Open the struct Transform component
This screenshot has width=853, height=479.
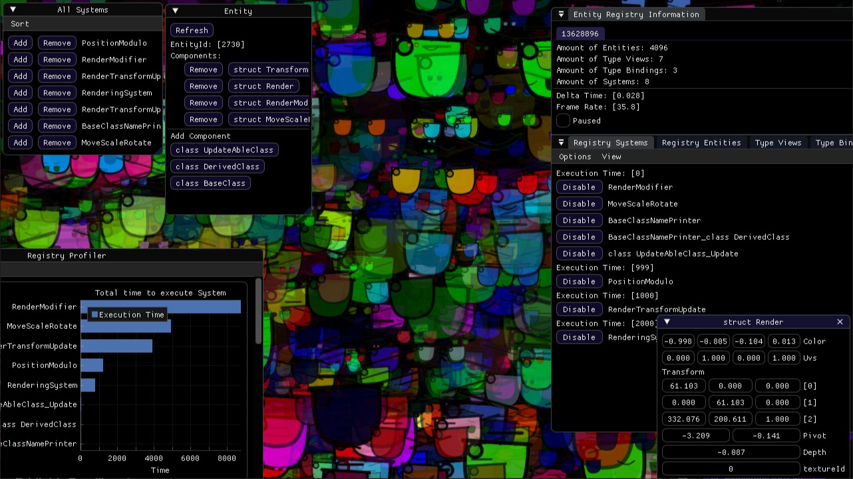click(269, 69)
